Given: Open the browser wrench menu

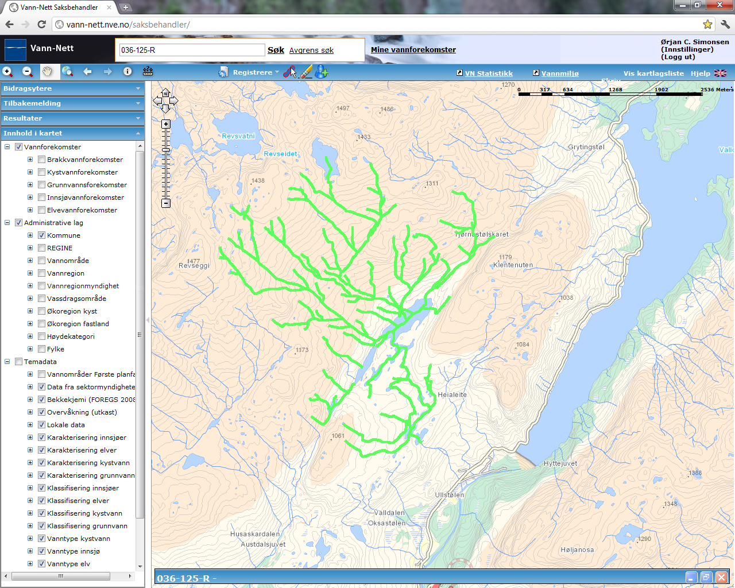Looking at the screenshot, I should 725,24.
